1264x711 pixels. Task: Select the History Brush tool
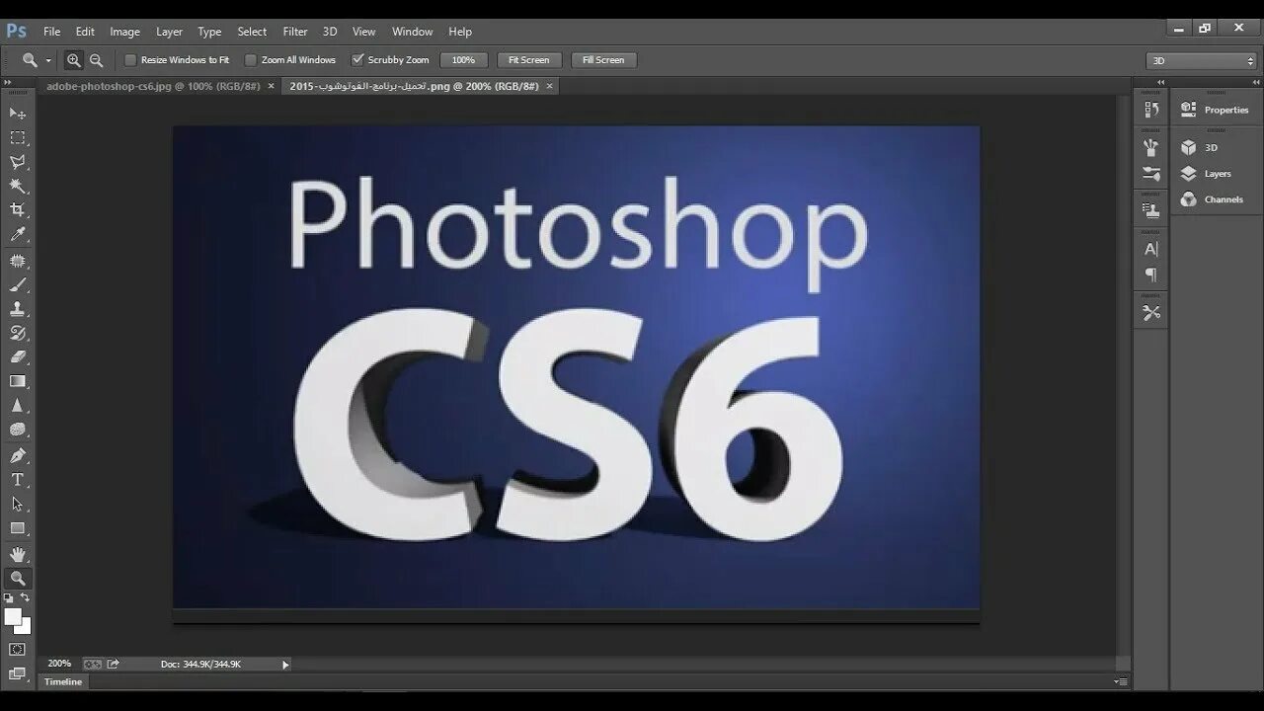(18, 333)
